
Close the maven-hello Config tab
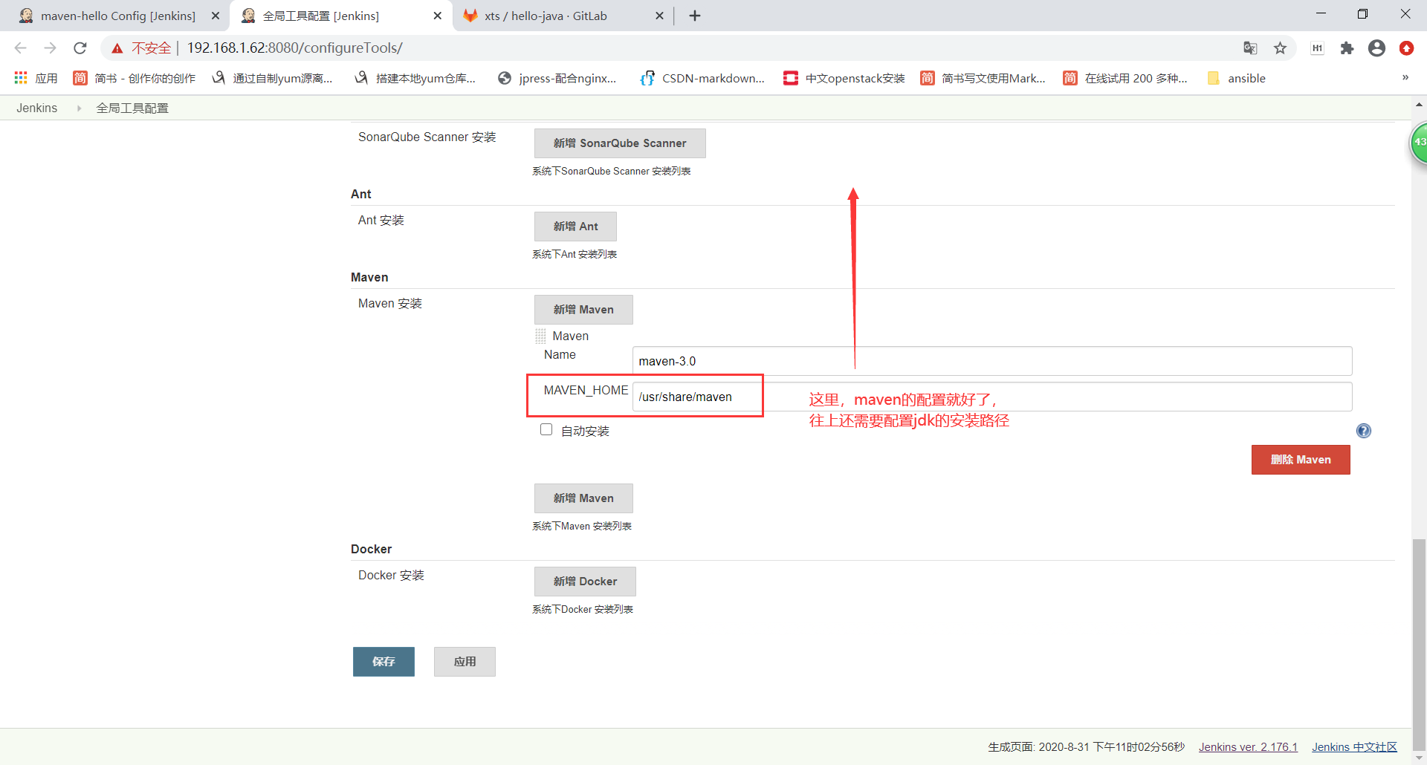click(216, 16)
